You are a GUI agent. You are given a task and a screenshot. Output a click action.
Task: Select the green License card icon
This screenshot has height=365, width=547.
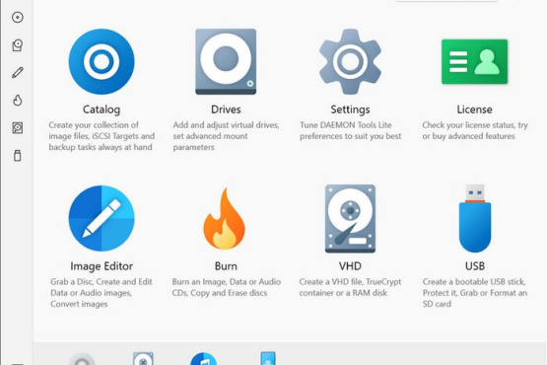point(474,61)
